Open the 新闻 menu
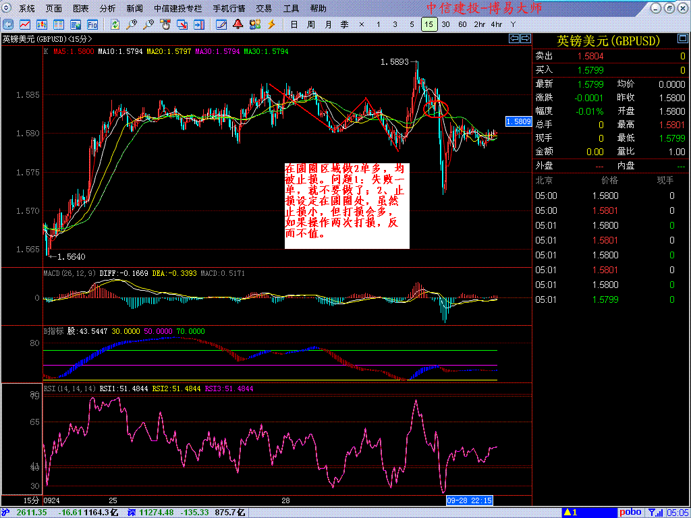691x518 pixels. coord(134,8)
